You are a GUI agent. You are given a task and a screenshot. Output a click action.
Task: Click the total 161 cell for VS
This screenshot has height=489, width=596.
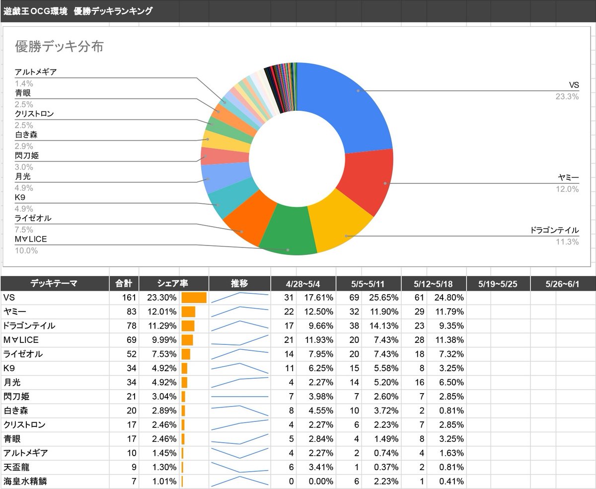click(x=124, y=298)
